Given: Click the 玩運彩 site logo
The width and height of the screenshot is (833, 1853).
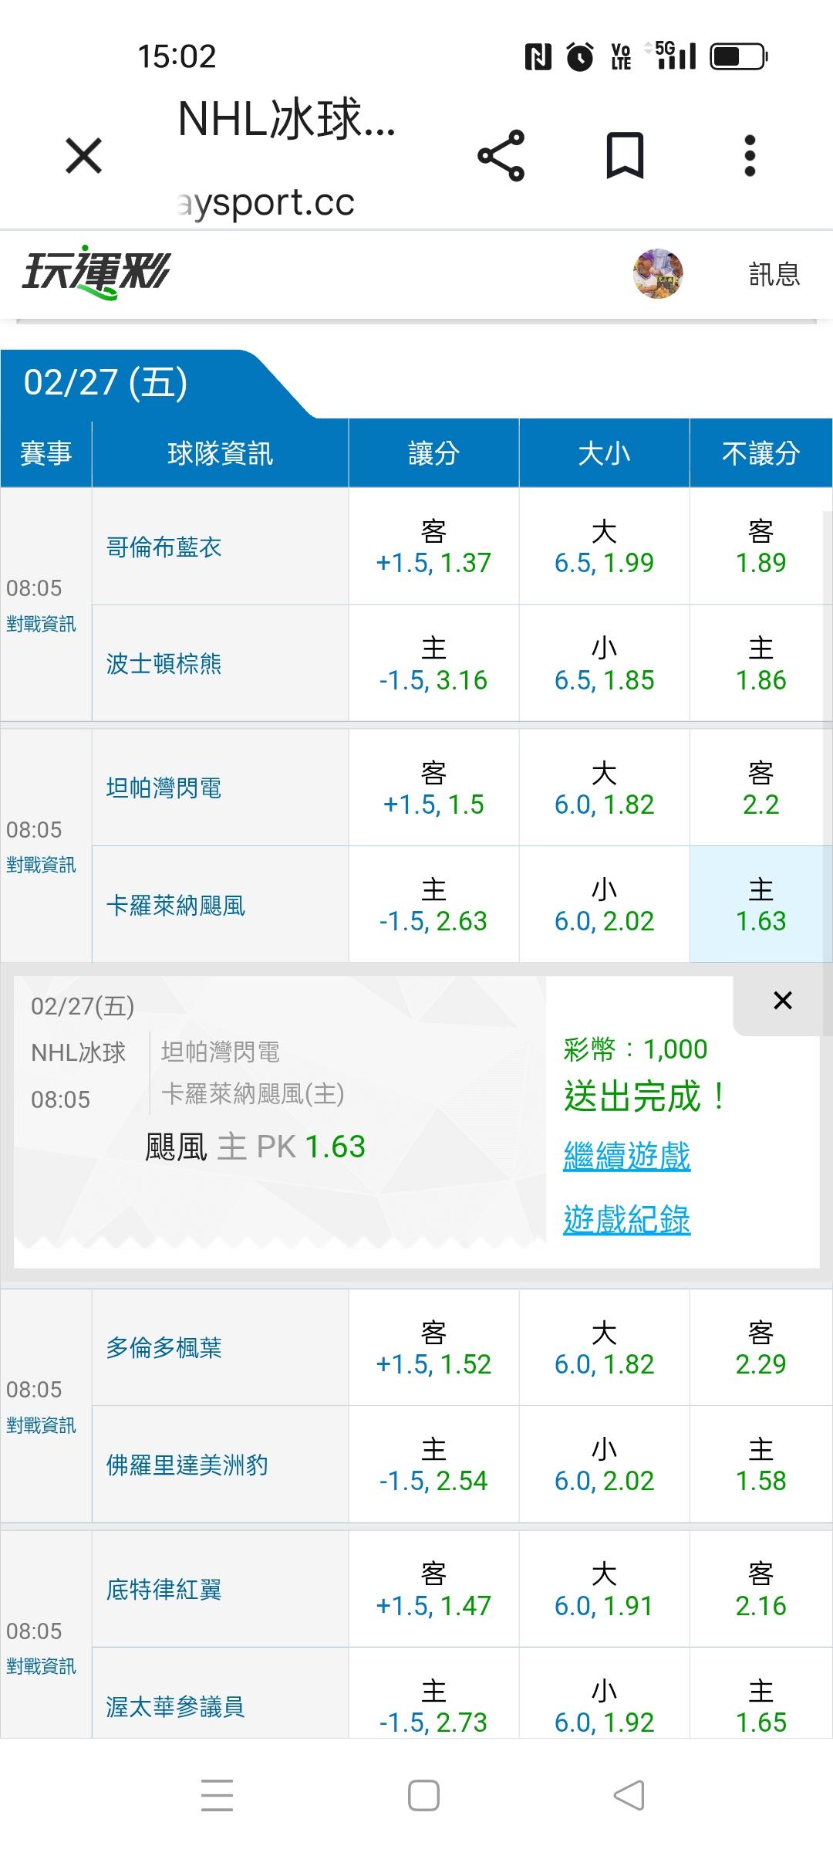Looking at the screenshot, I should (x=96, y=273).
